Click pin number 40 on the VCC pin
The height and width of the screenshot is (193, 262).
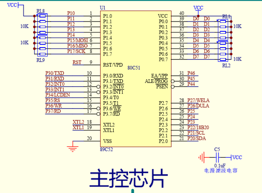click(182, 13)
